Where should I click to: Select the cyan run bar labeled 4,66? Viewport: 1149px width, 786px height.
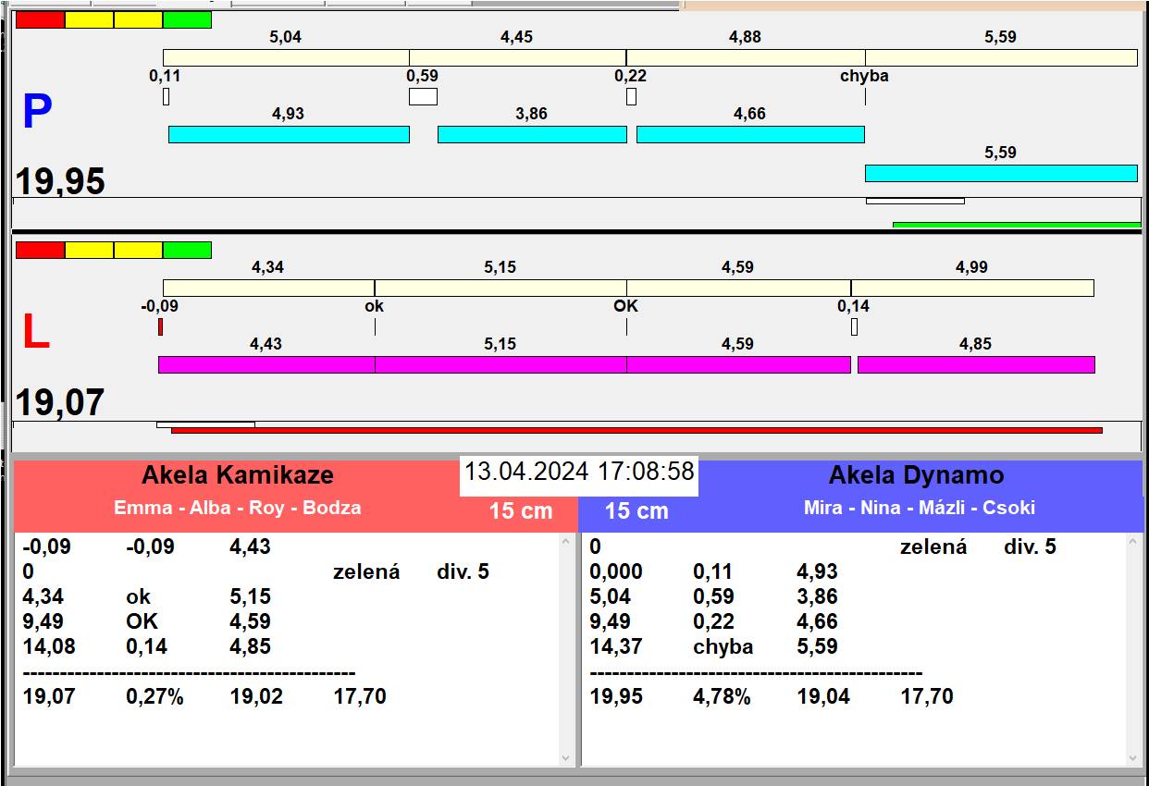pos(750,134)
